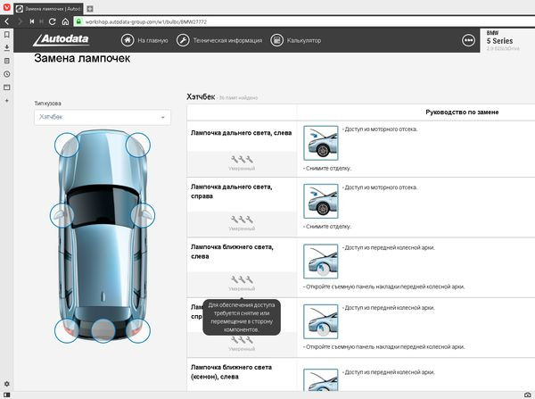Open the Калькулятор menu item

click(x=296, y=40)
